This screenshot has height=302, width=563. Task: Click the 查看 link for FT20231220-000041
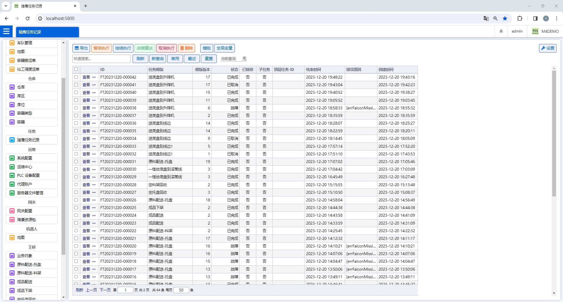86,85
